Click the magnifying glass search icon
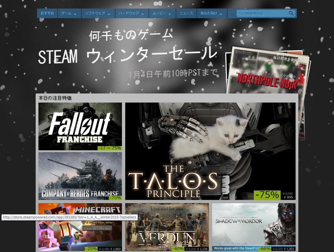Screen dimensions: 334x252 (291, 13)
